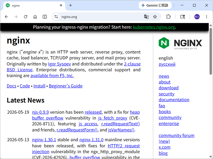Open kubernetes.nginx.org banner link
The height and width of the screenshot is (159, 213).
point(154,27)
